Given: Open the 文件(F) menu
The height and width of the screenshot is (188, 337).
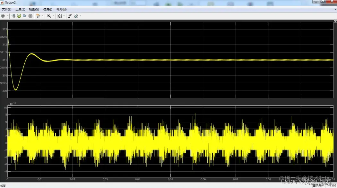Looking at the screenshot, I should point(6,9).
